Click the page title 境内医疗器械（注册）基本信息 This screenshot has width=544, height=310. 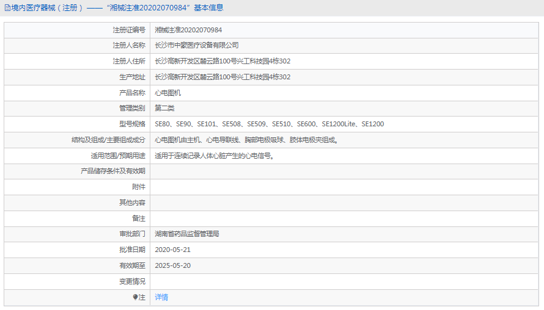point(117,7)
